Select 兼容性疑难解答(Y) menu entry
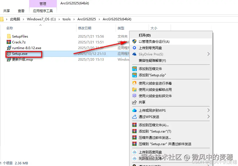 click(x=152, y=60)
